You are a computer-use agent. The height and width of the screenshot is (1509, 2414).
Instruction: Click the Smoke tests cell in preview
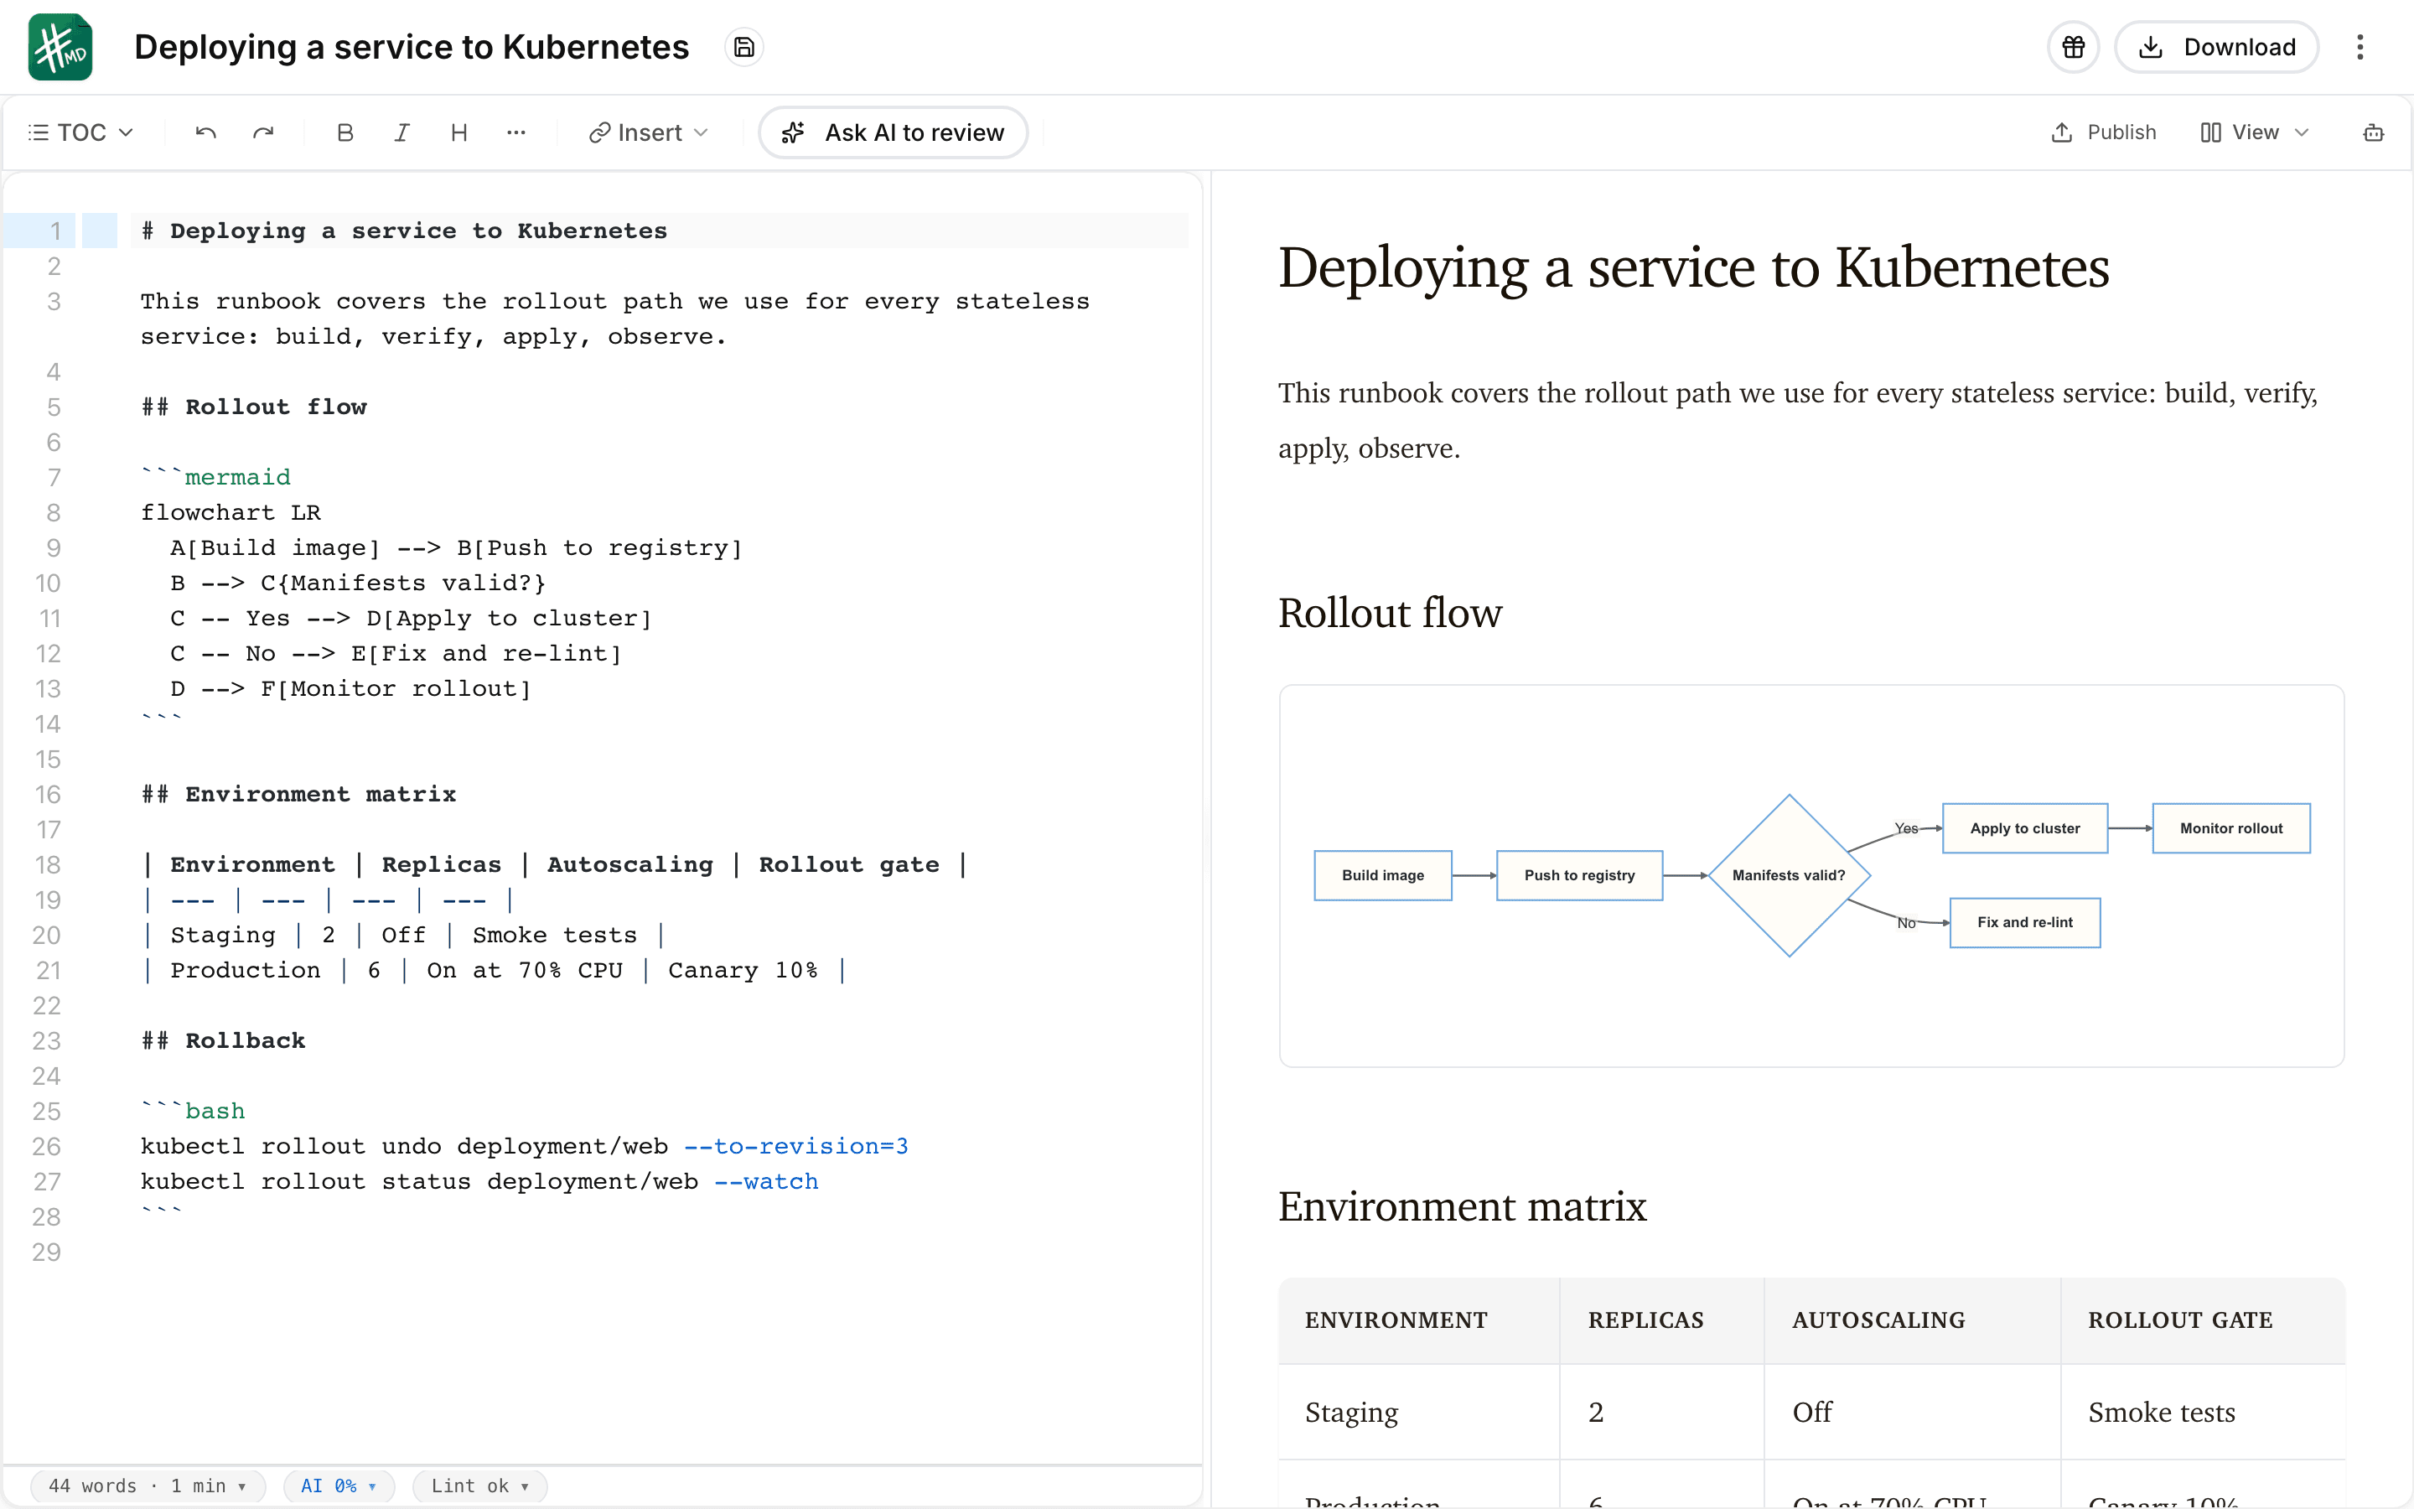coord(2203,1413)
